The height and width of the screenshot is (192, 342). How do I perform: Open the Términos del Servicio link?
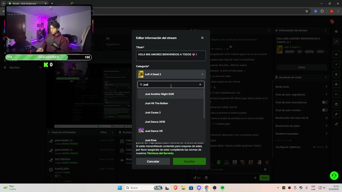160,153
